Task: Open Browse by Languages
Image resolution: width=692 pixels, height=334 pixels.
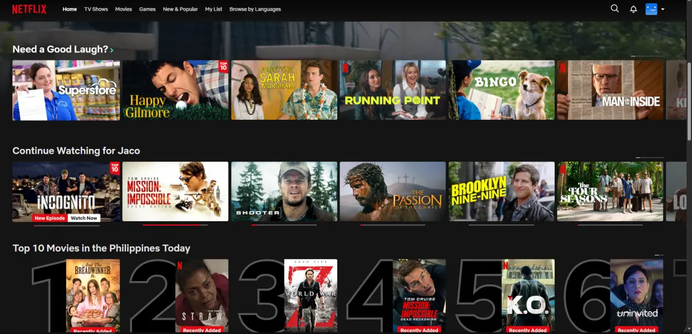Action: click(255, 9)
